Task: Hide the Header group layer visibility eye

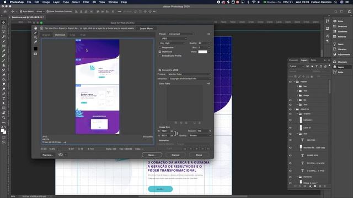Action: click(x=290, y=82)
